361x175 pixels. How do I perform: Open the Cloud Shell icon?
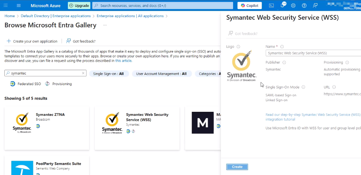272,5
